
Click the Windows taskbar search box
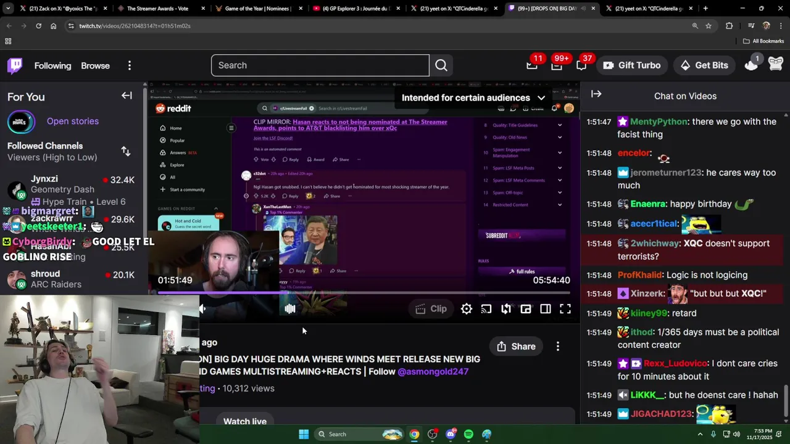tap(361, 434)
